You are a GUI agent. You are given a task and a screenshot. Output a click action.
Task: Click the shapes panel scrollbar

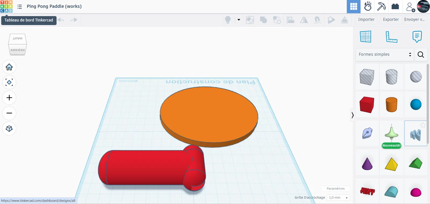[x=428, y=103]
